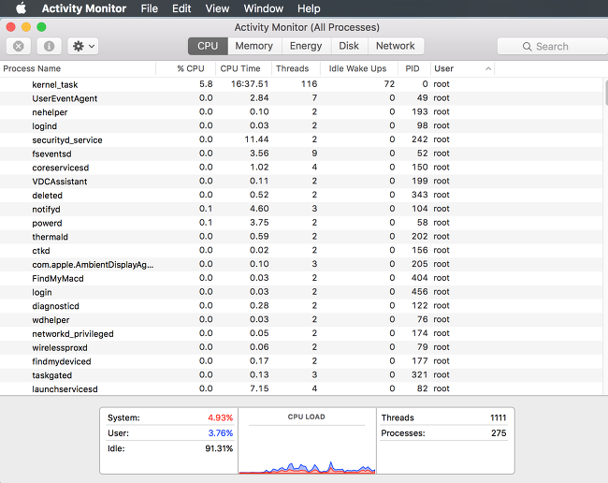Click kernel_task CPU time 16:37.51
The height and width of the screenshot is (483, 608).
(x=250, y=84)
